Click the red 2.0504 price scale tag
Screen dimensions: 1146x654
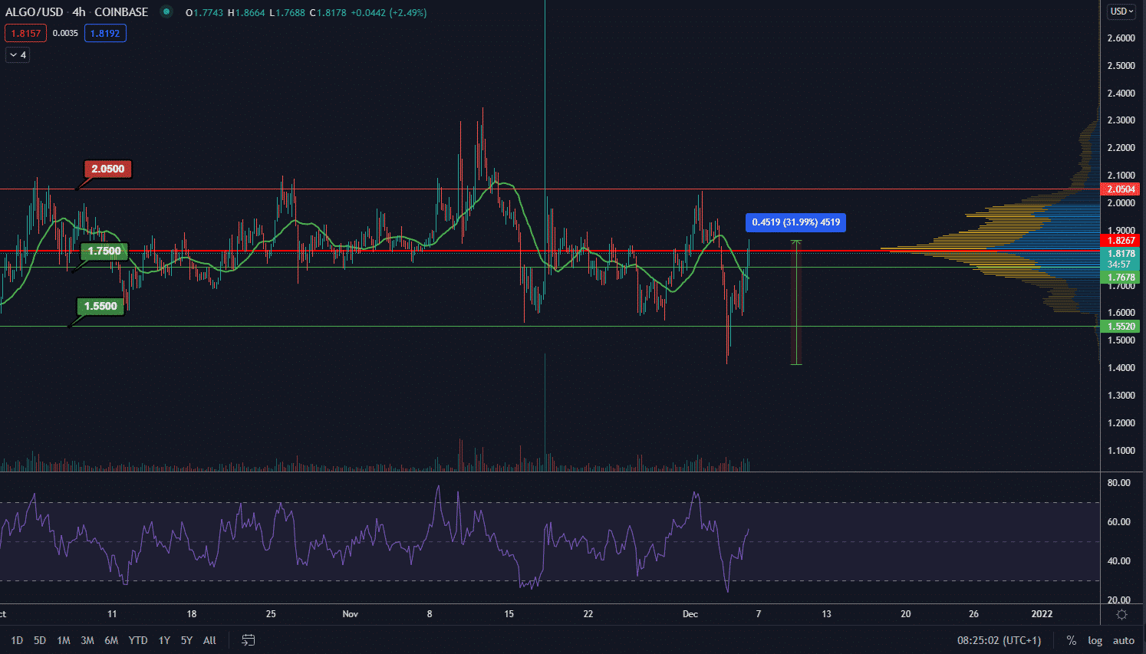coord(1121,189)
